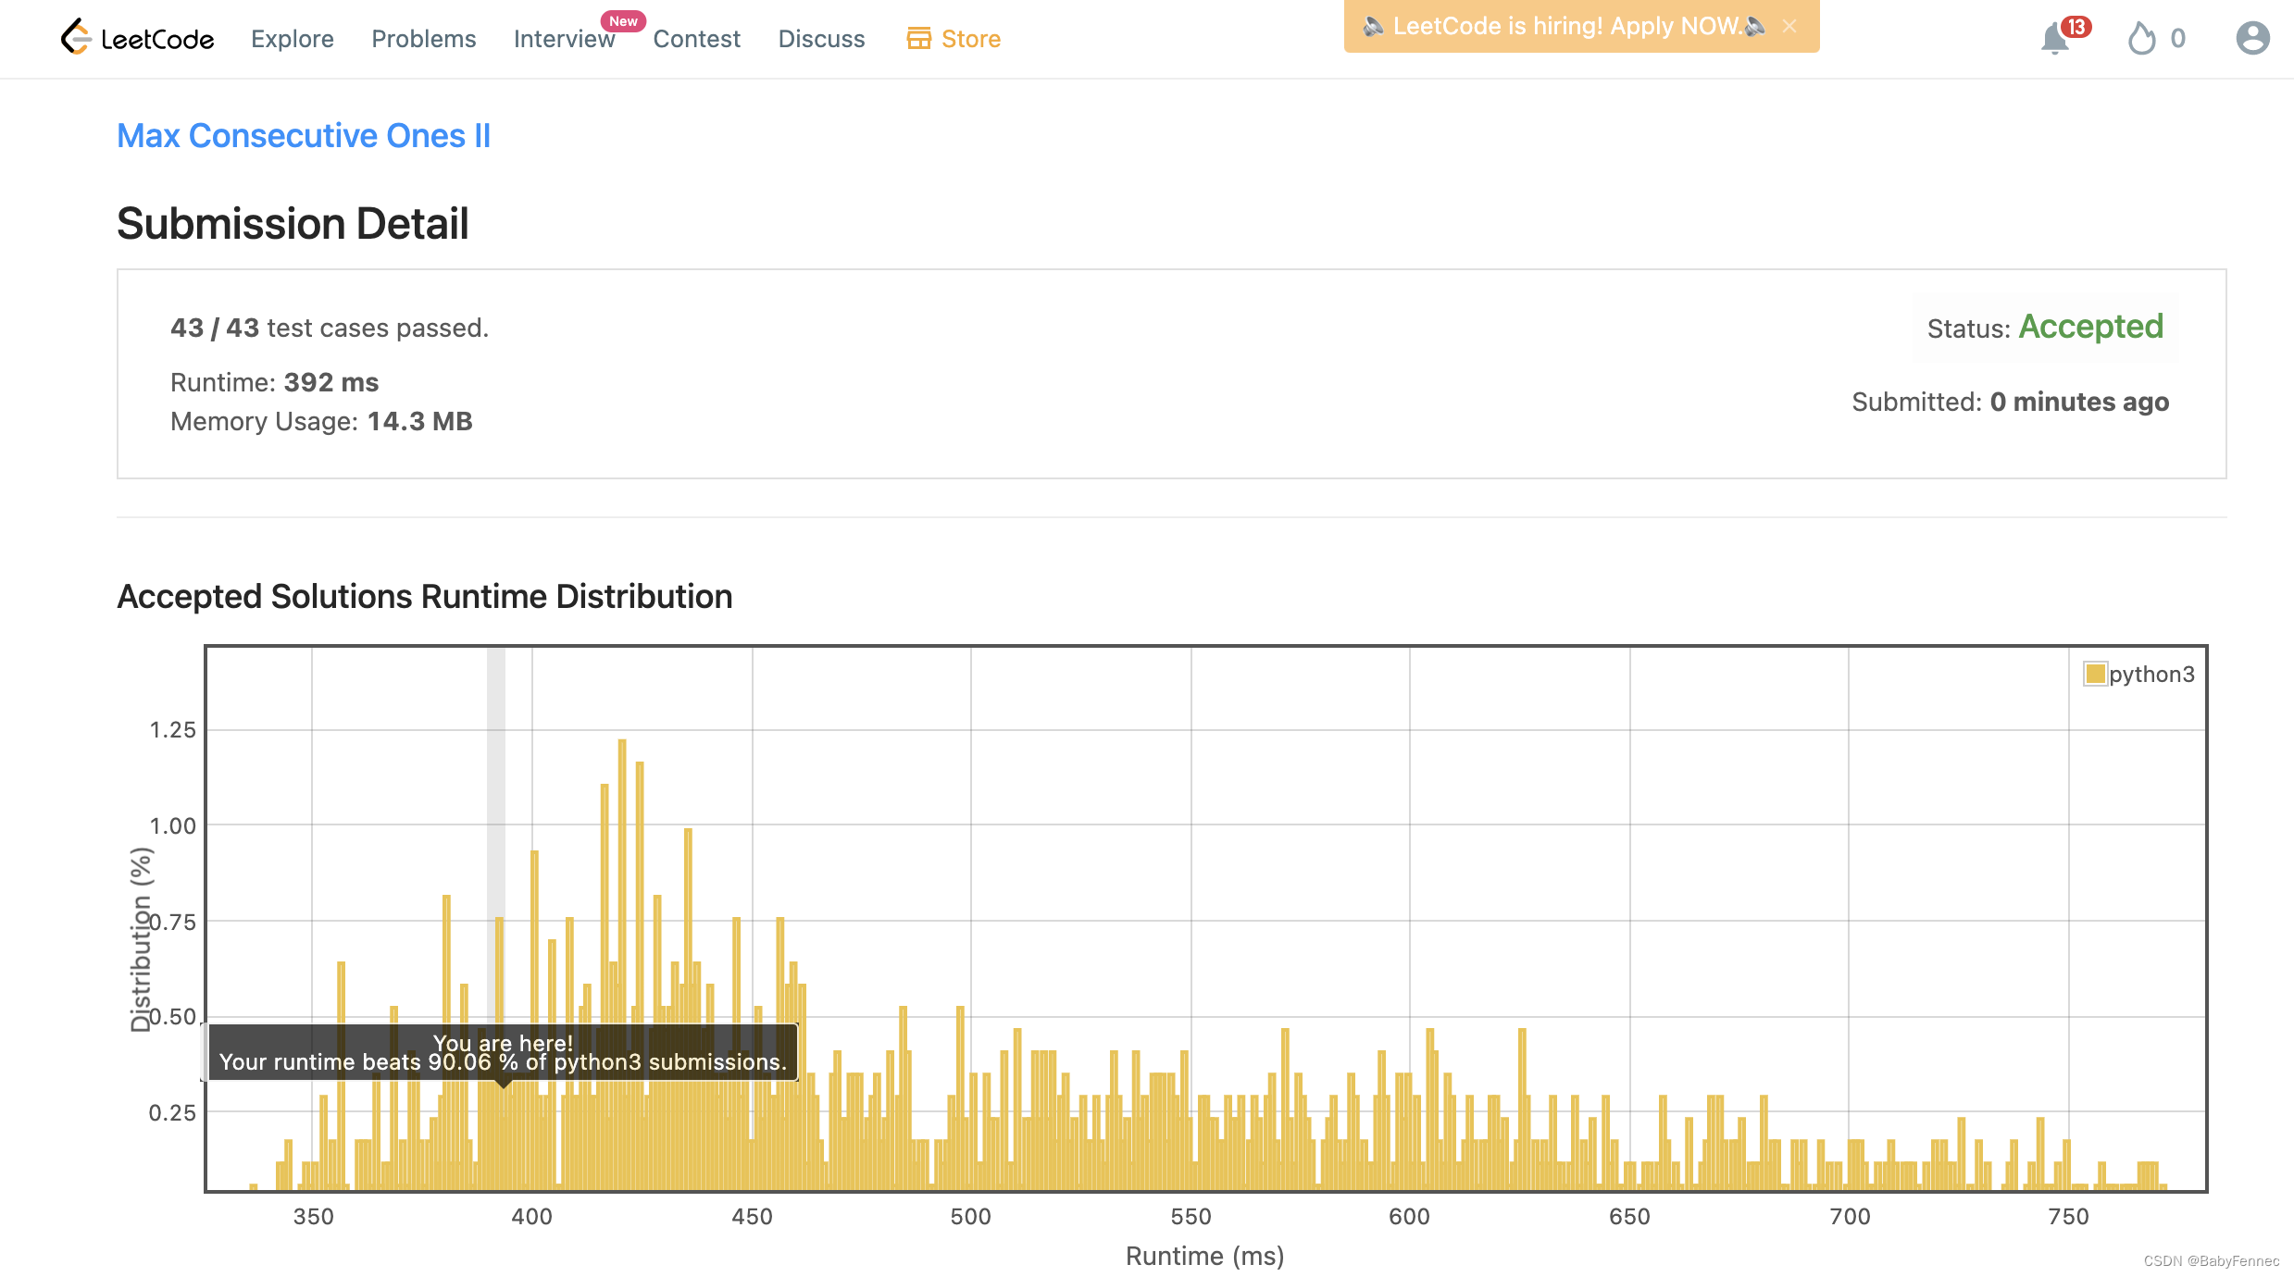Click the streak flame icon
Image resolution: width=2294 pixels, height=1277 pixels.
(x=2141, y=39)
